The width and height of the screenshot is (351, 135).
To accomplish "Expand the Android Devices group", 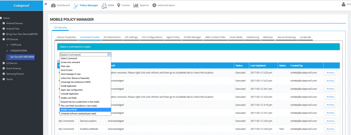I will point(3,23).
